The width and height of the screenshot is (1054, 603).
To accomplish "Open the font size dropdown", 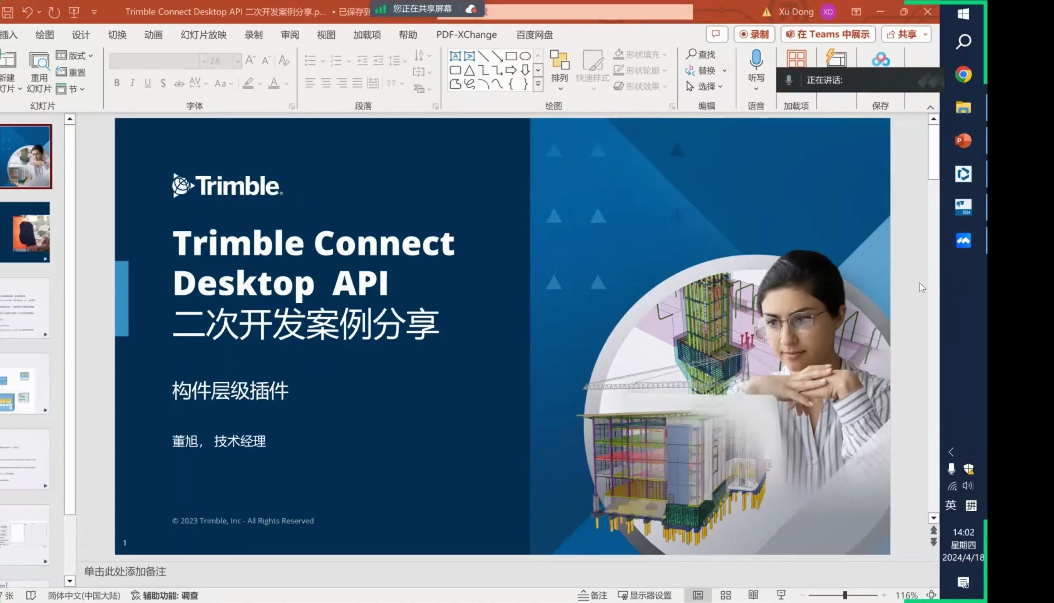I will click(x=237, y=61).
